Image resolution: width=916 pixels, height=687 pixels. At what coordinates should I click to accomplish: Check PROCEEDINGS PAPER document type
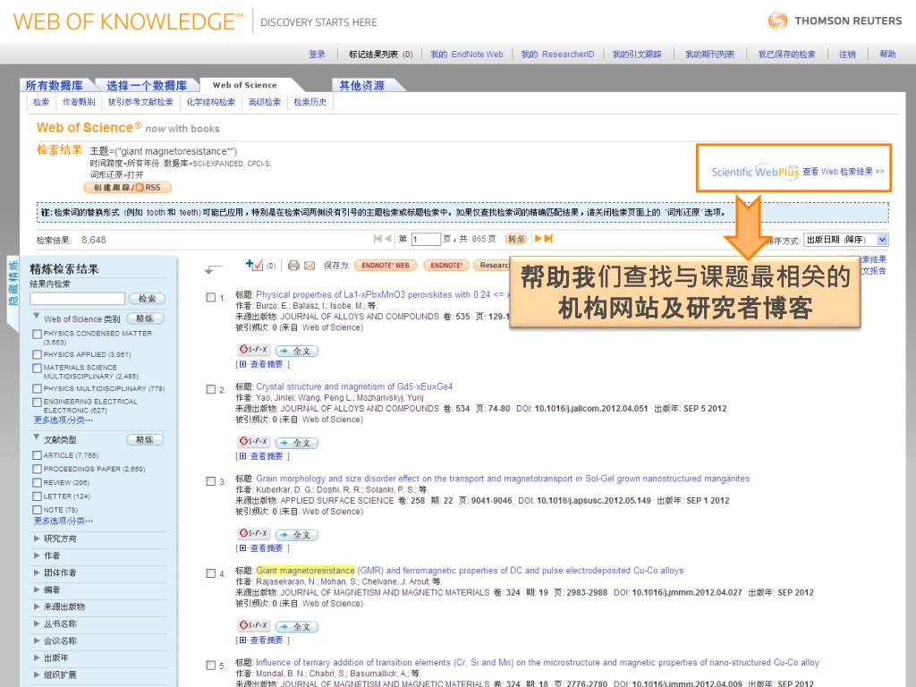[38, 469]
